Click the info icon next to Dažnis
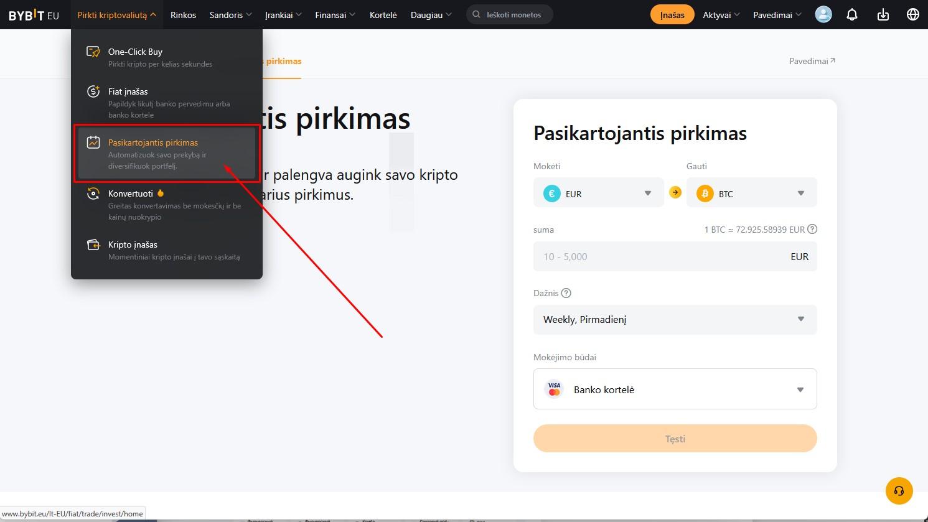The width and height of the screenshot is (928, 522). pos(566,293)
